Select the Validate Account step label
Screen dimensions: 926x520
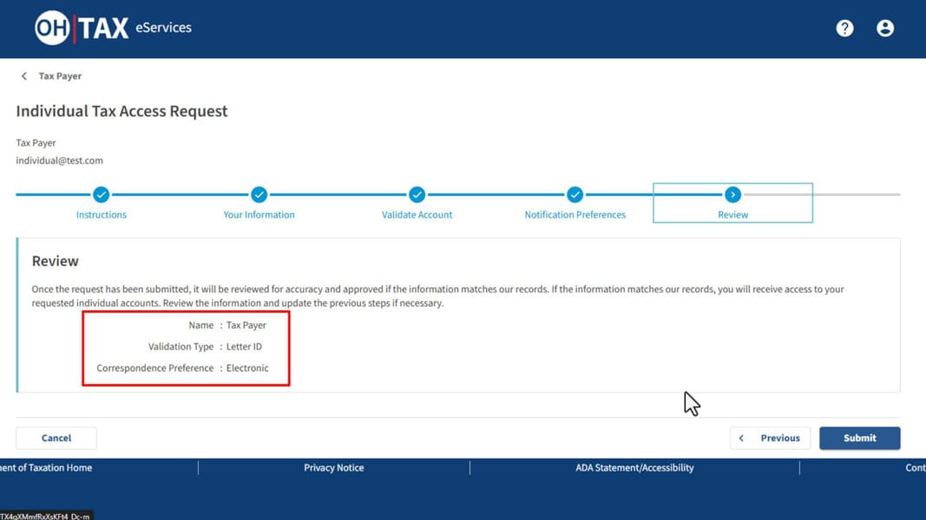417,215
